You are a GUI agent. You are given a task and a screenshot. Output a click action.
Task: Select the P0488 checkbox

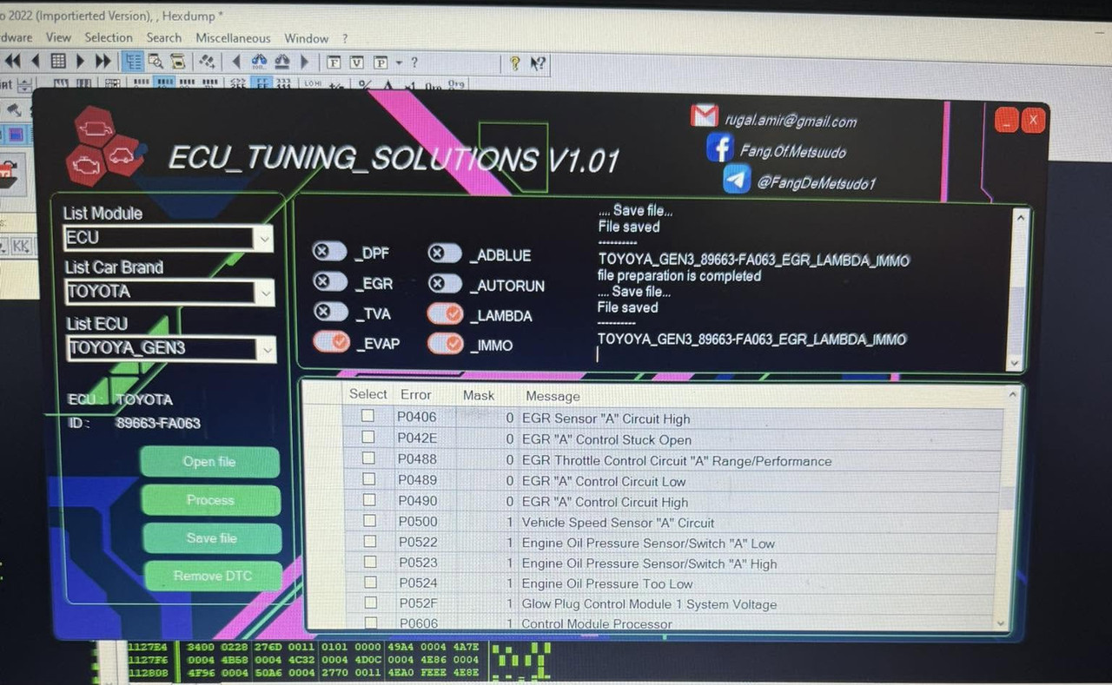(368, 458)
